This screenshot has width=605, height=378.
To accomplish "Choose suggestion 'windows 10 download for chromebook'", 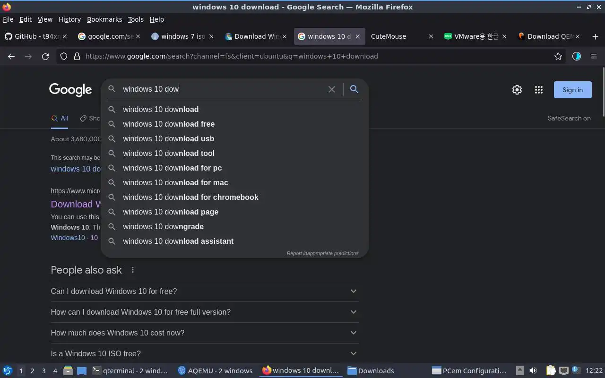I will 234,197.
